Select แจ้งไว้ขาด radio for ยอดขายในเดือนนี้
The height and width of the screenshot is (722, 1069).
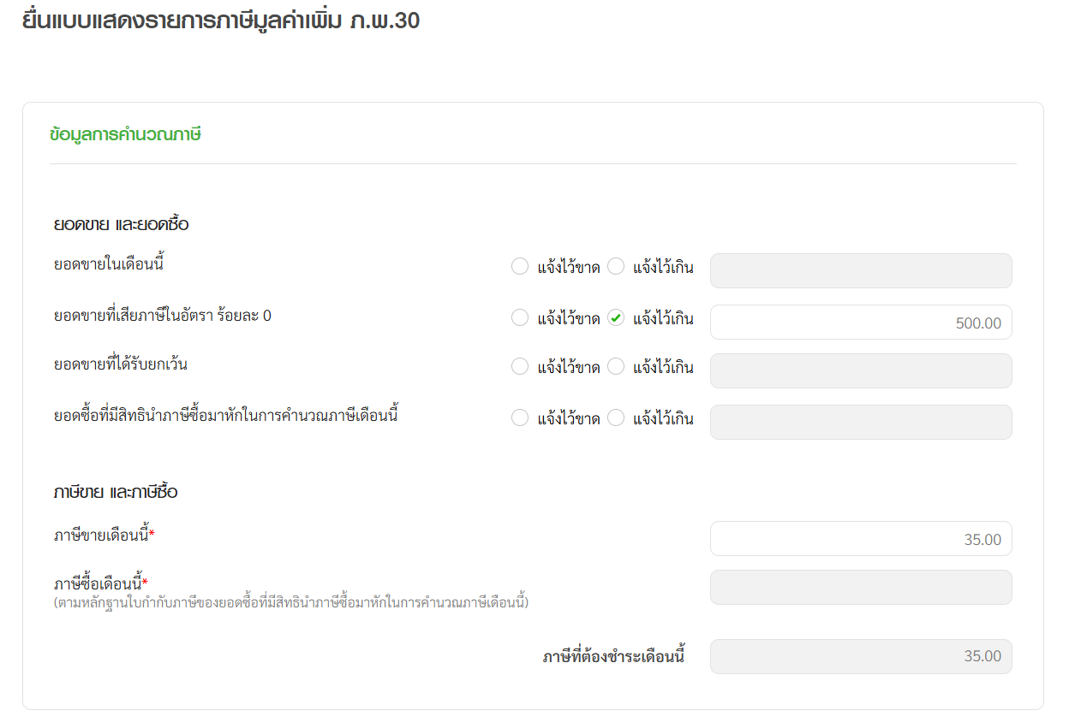(x=520, y=267)
